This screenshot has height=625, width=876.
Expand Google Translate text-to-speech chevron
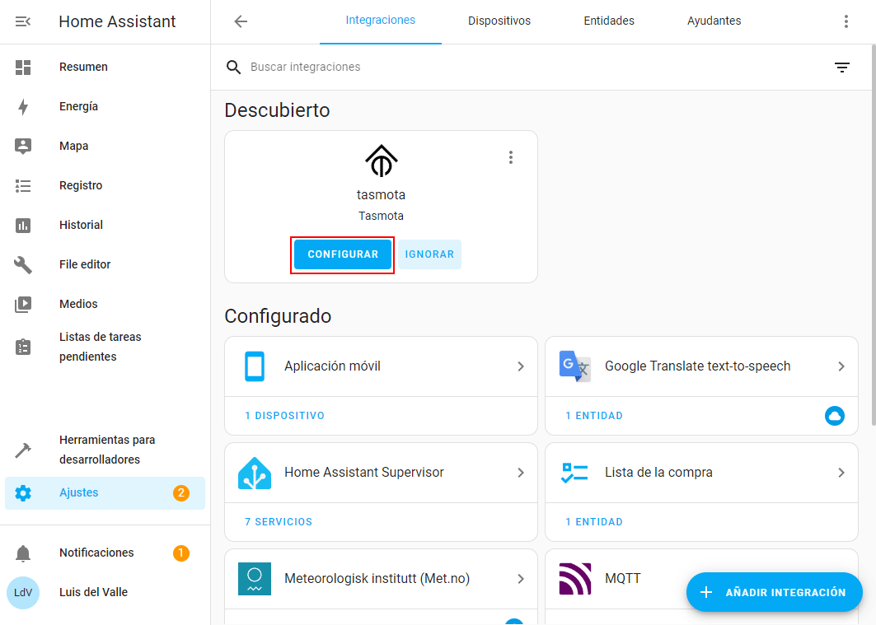coord(841,366)
